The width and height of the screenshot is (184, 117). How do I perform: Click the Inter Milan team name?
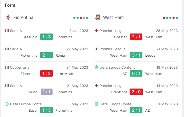click(64, 74)
